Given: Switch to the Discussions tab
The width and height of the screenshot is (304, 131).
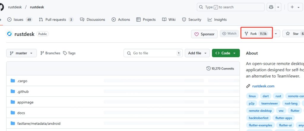Looking at the screenshot, I should [x=93, y=20].
